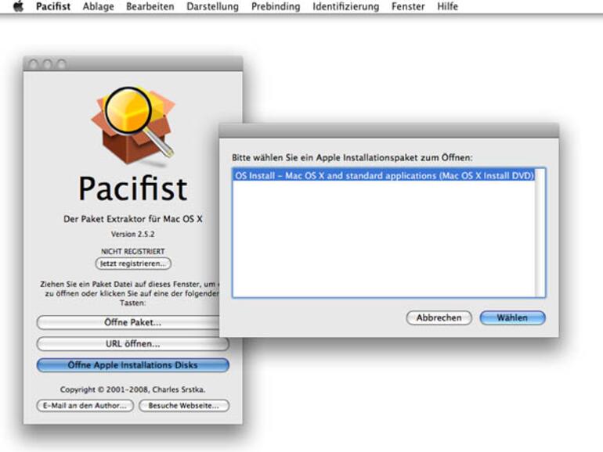Minimize the Pacifist welcome window
Image resolution: width=603 pixels, height=452 pixels.
(47, 64)
